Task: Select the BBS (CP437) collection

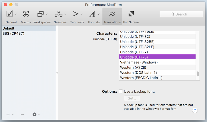Action: pos(13,33)
